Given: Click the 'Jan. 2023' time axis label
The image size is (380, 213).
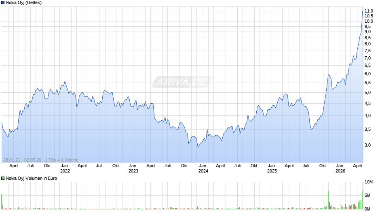Looking at the screenshot, I should point(133,168).
